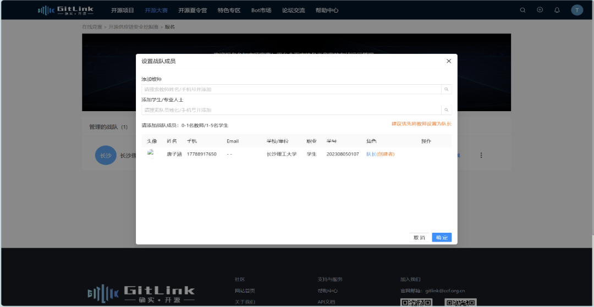Click the plus create icon in header

coord(540,10)
